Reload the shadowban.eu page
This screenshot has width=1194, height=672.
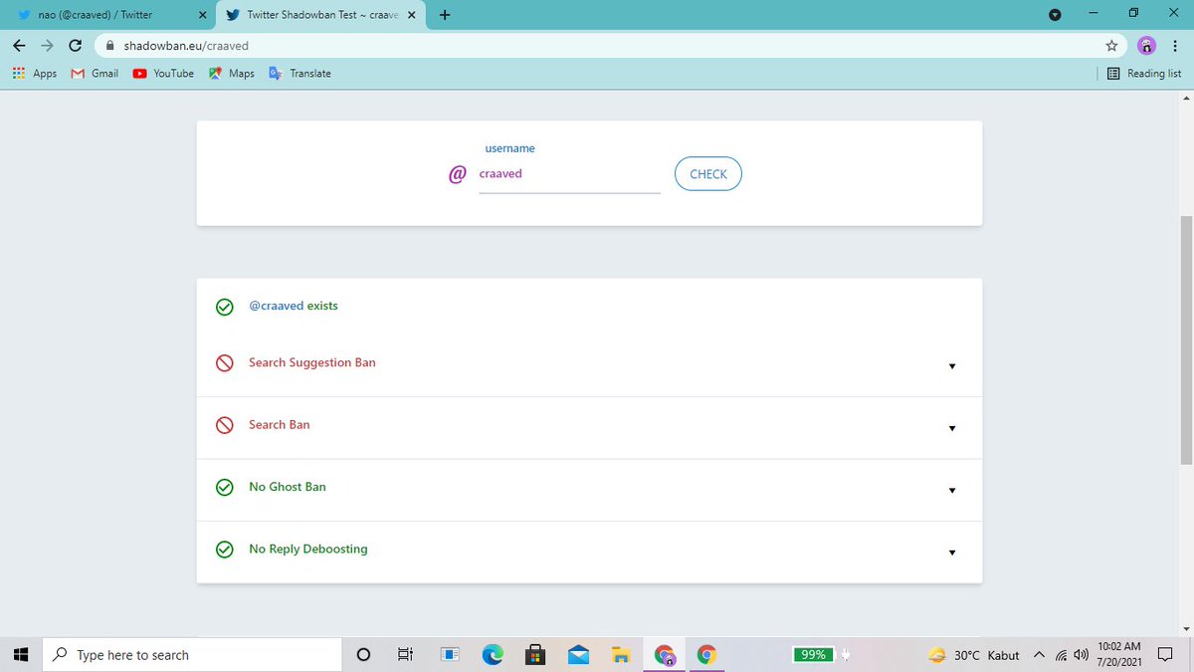76,45
